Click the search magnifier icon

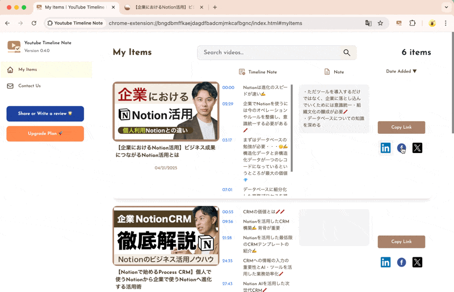[347, 53]
